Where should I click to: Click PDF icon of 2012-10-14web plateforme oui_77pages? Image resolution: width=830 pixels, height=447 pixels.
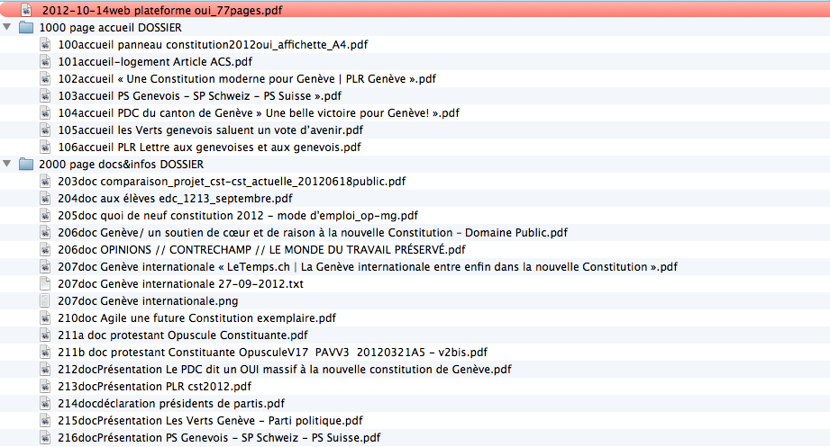click(x=26, y=10)
